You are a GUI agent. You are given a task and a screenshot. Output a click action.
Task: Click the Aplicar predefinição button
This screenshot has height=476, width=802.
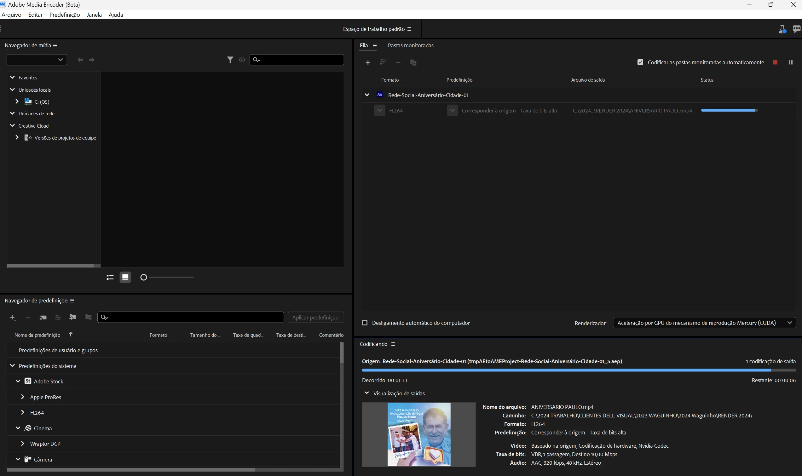(x=315, y=317)
